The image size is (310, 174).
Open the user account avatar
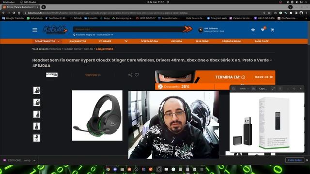(x=201, y=30)
